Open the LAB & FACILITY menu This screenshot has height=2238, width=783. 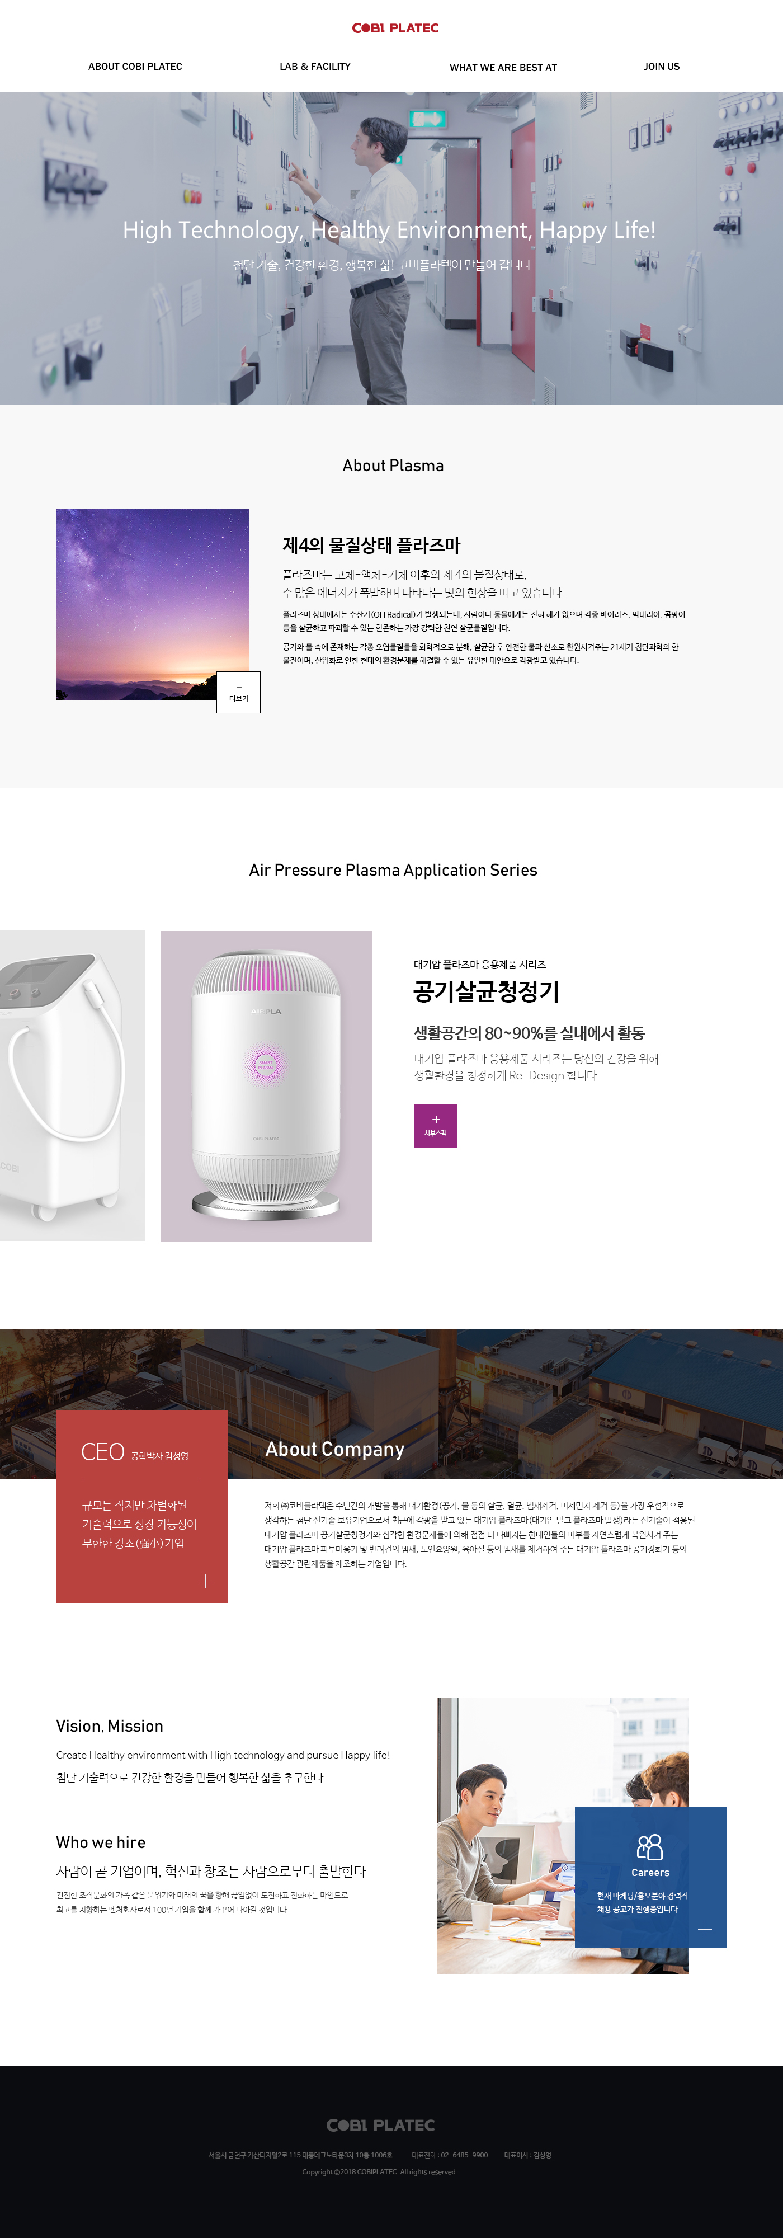click(x=315, y=66)
